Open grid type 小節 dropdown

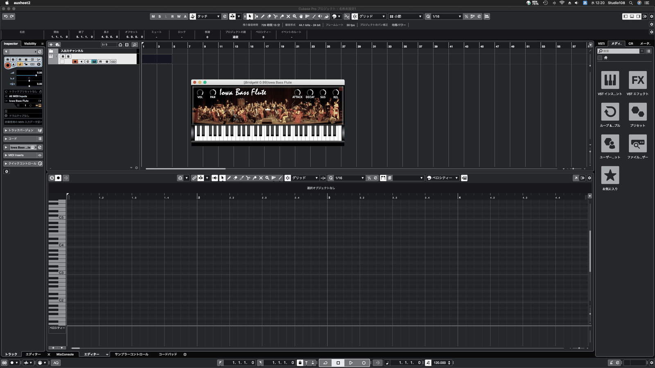[x=405, y=16]
